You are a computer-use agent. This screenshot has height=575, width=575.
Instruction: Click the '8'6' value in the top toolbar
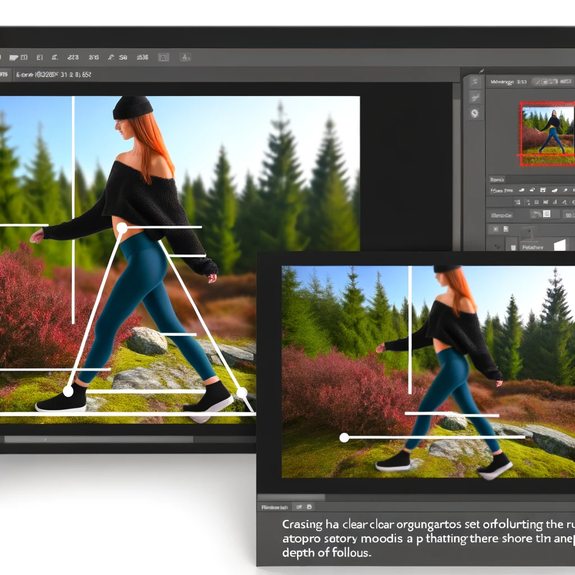(94, 57)
